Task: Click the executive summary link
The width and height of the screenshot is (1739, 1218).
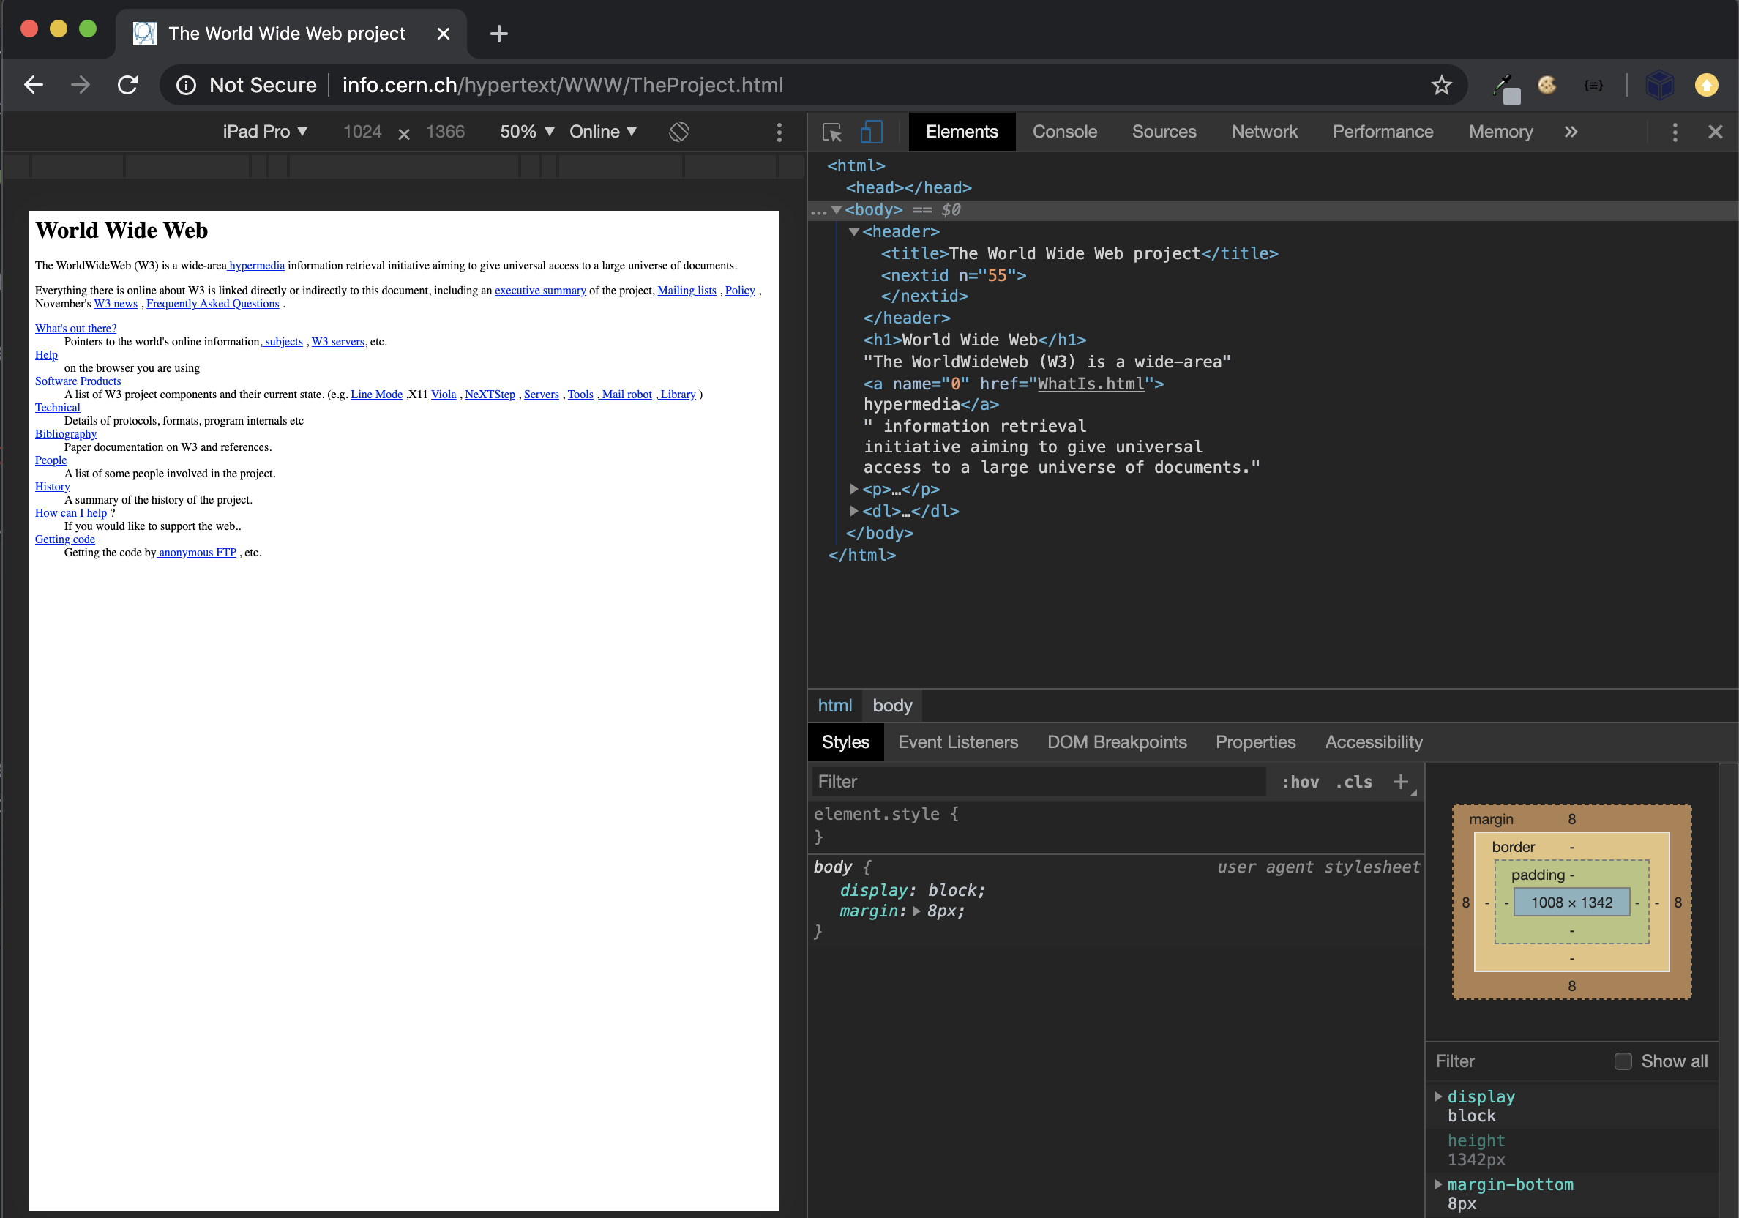Action: click(540, 291)
